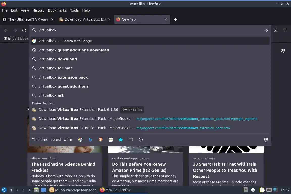291x194 pixels.
Task: Search open tabs using the tab icon
Action: [131, 140]
